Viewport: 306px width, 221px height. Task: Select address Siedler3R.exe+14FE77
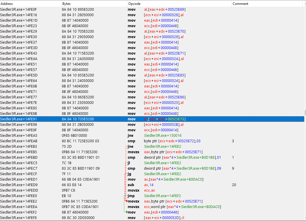18,97
